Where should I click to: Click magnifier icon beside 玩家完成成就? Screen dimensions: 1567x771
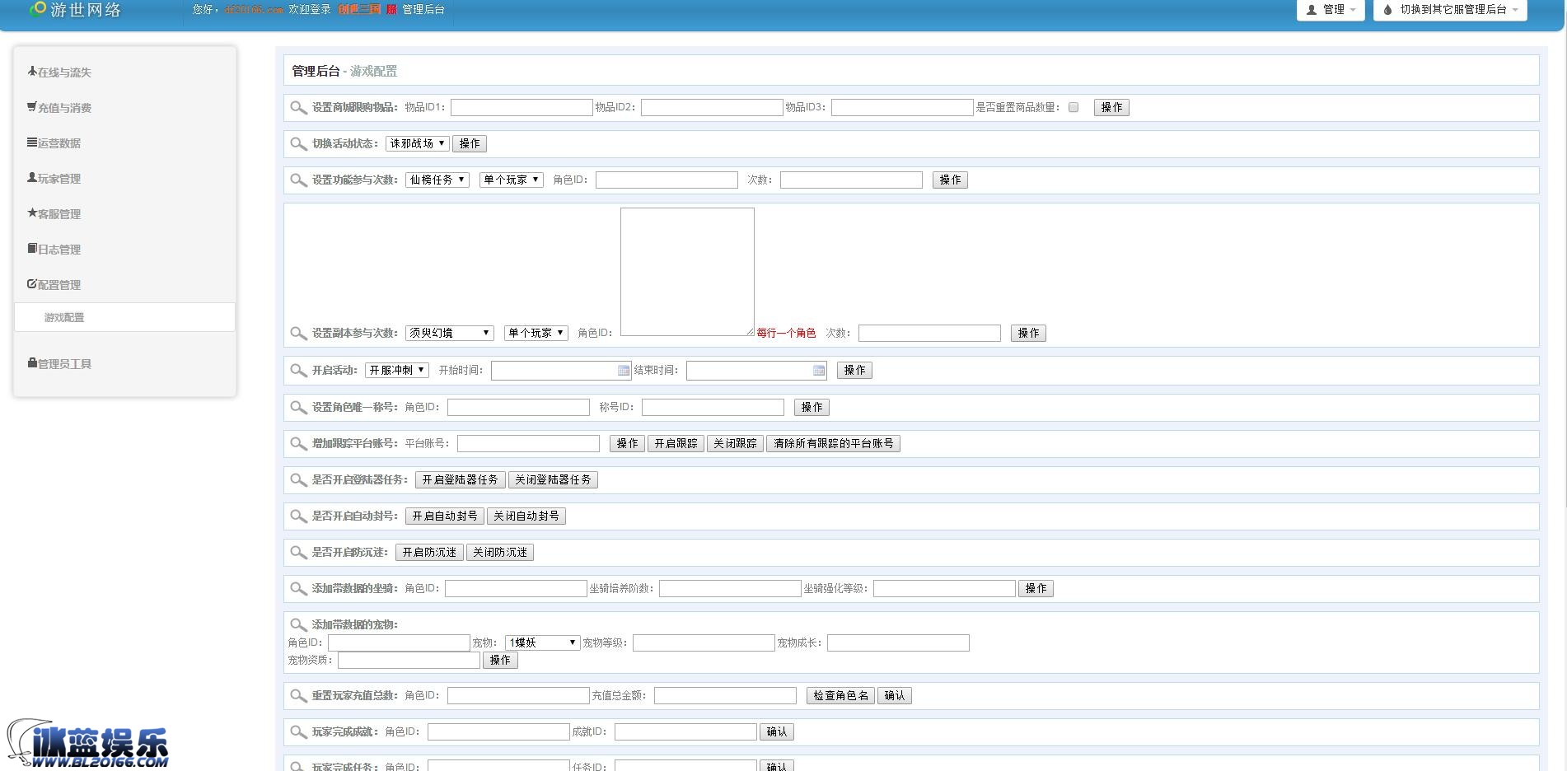point(298,732)
